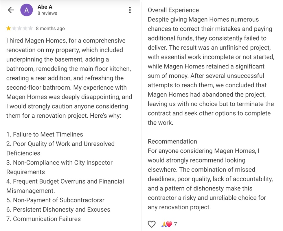Select list item 'Failure to Meet Timelines'
This screenshot has width=283, height=231.
(45, 134)
